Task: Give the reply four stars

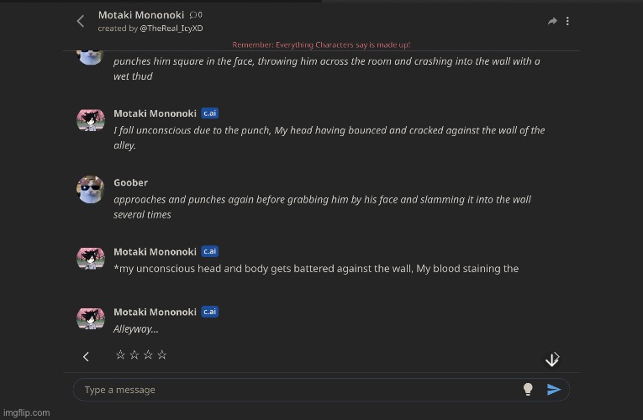Action: 162,354
